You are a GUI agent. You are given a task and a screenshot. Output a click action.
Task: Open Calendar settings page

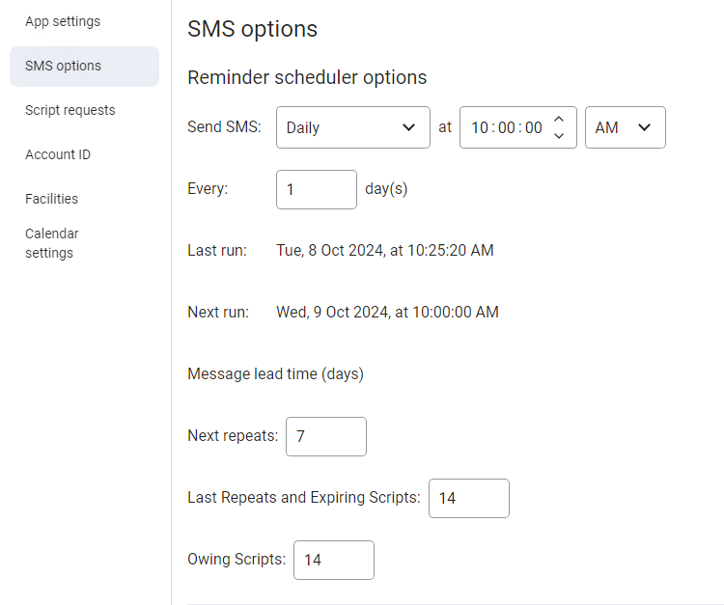[52, 243]
